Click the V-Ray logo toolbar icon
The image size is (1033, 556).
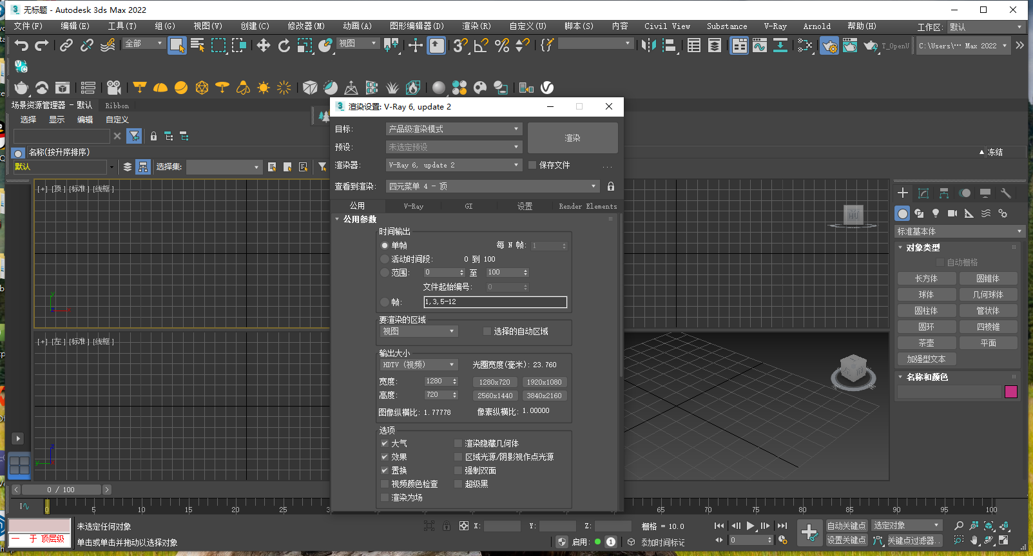[x=547, y=88]
